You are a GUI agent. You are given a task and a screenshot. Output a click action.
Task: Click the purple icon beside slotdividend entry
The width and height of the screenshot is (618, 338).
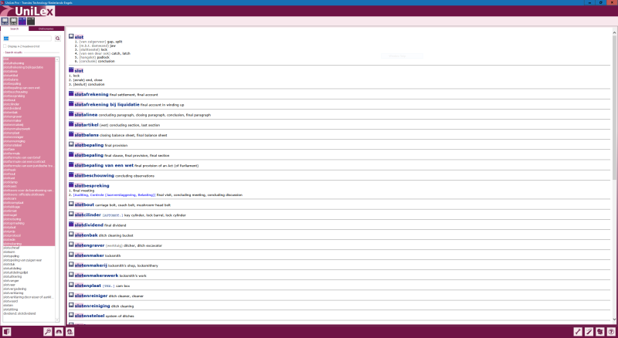click(71, 224)
